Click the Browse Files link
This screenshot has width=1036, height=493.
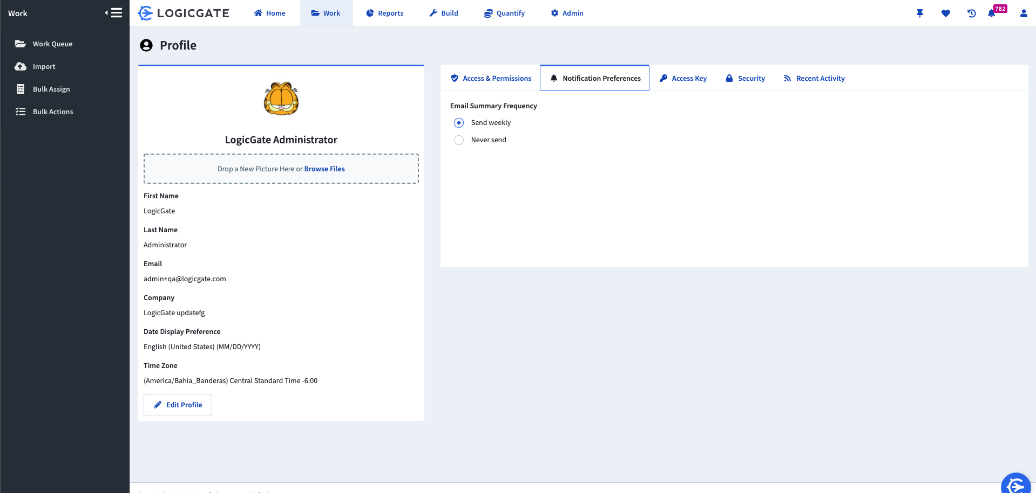pos(324,169)
